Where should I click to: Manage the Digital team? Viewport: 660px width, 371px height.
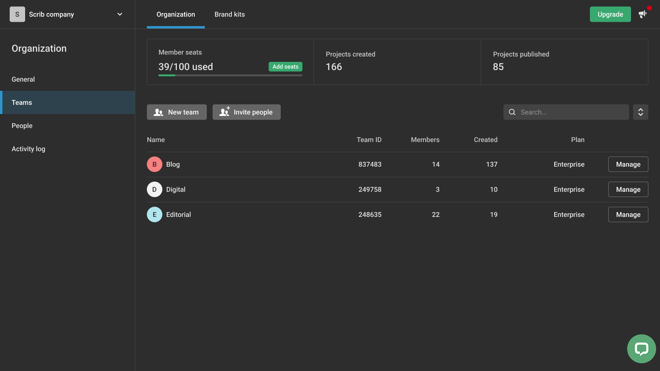pos(628,189)
